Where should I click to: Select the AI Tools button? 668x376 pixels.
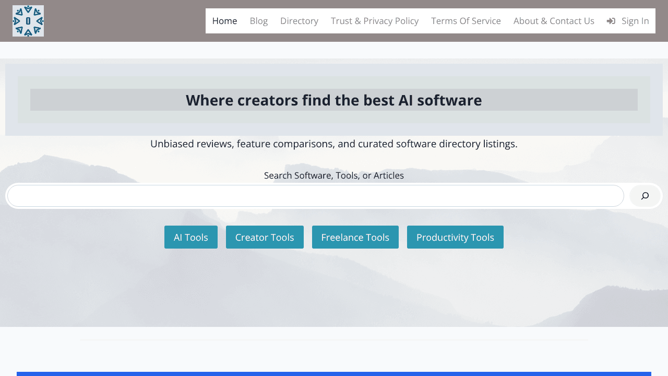(191, 237)
